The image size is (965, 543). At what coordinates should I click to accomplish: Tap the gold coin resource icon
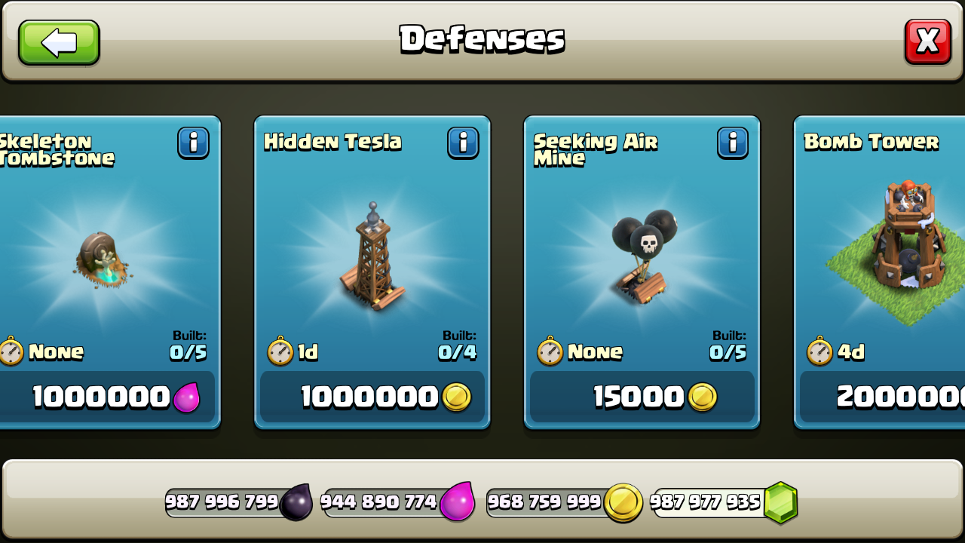(x=623, y=502)
